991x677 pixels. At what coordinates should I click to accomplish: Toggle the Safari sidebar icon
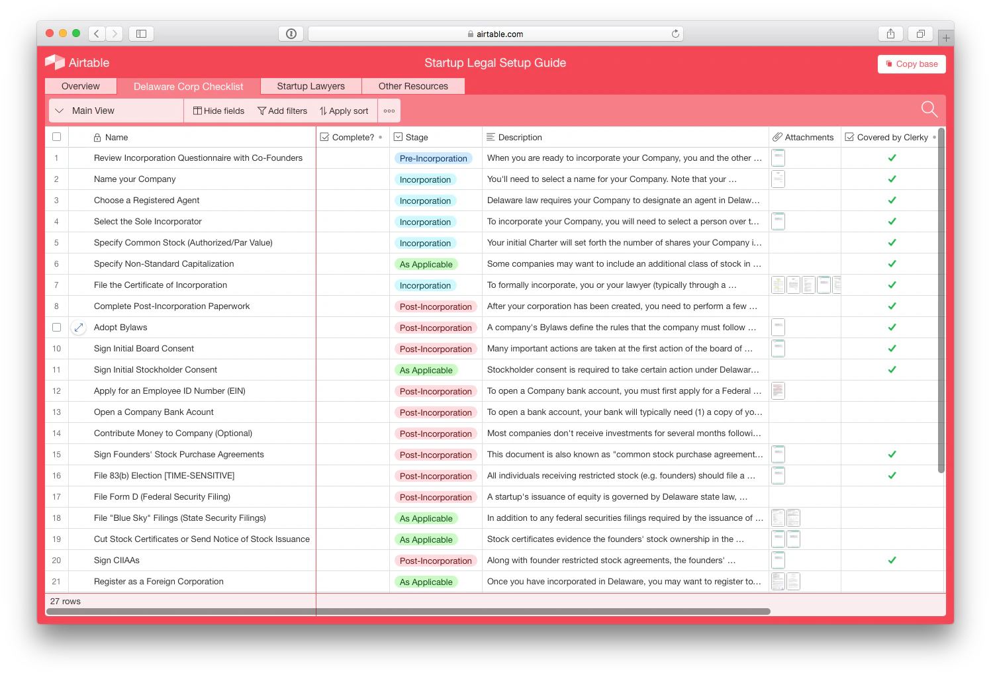(x=141, y=33)
